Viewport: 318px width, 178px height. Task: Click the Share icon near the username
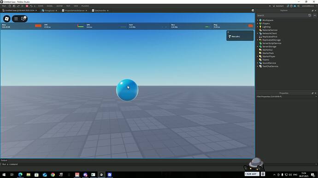[298, 6]
